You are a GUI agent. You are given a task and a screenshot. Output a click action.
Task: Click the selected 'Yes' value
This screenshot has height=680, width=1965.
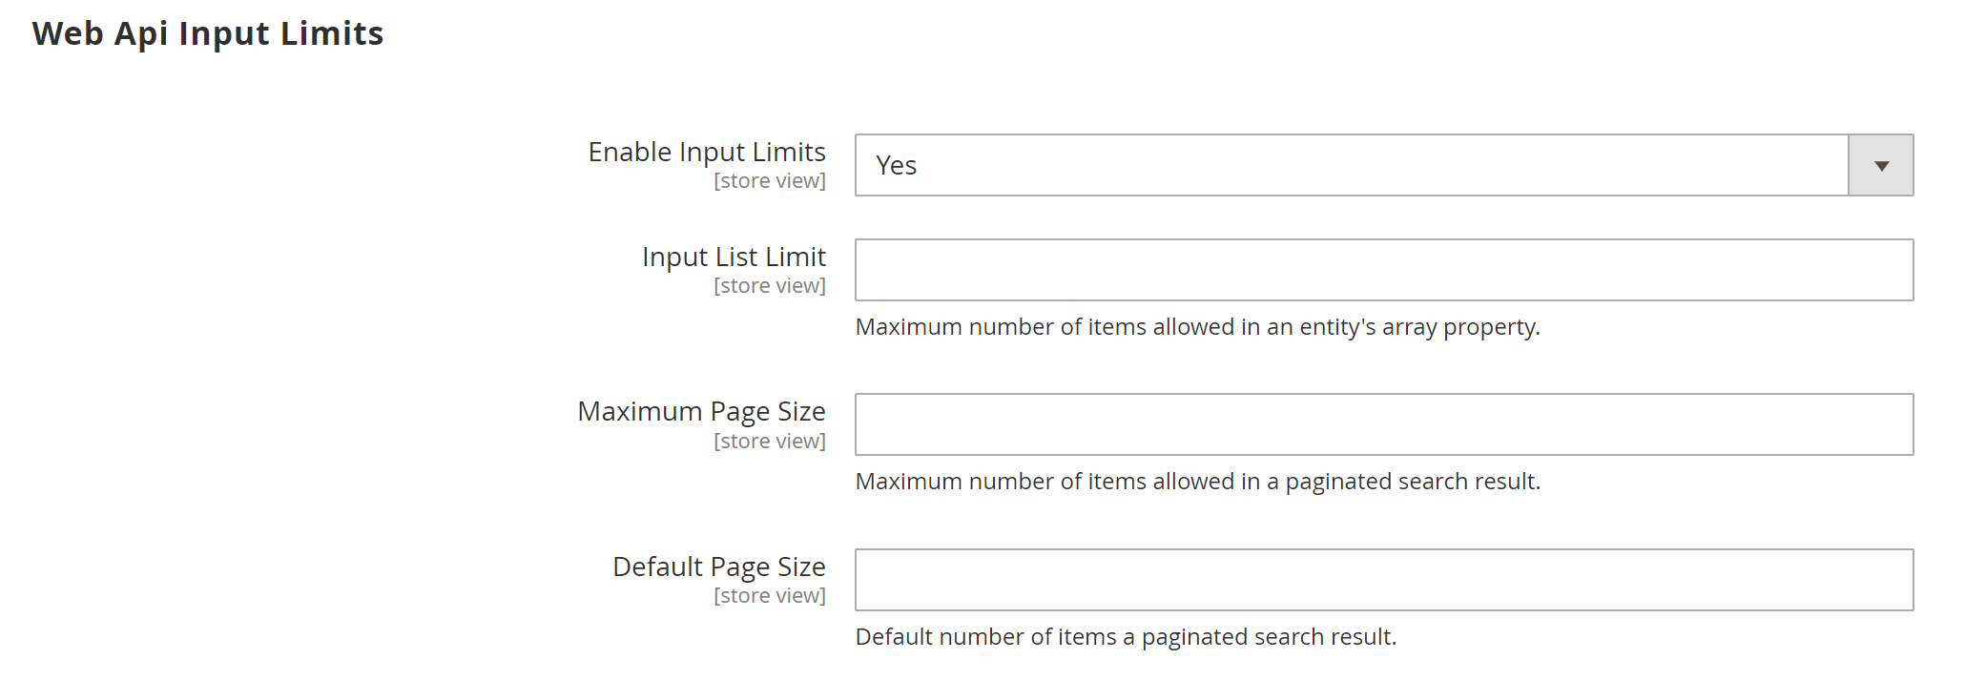coord(897,166)
